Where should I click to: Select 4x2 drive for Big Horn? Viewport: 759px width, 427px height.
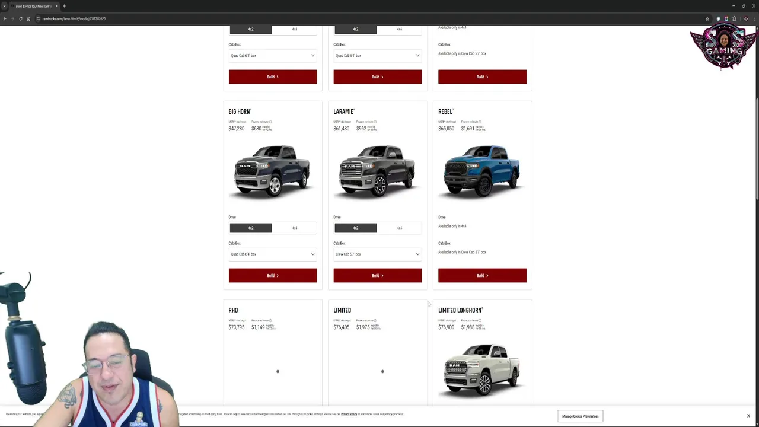[251, 228]
